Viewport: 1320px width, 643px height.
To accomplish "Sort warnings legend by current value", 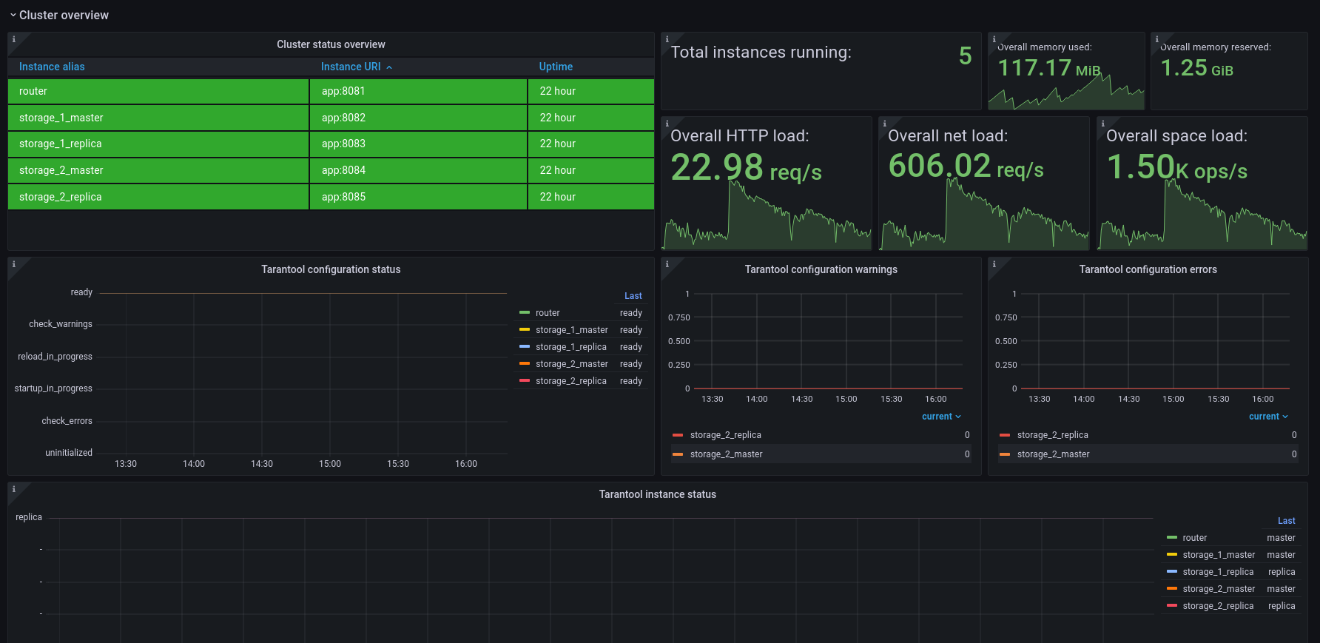I will tap(941, 417).
